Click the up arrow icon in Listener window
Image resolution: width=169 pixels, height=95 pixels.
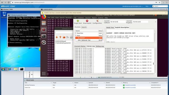click(x=60, y=37)
